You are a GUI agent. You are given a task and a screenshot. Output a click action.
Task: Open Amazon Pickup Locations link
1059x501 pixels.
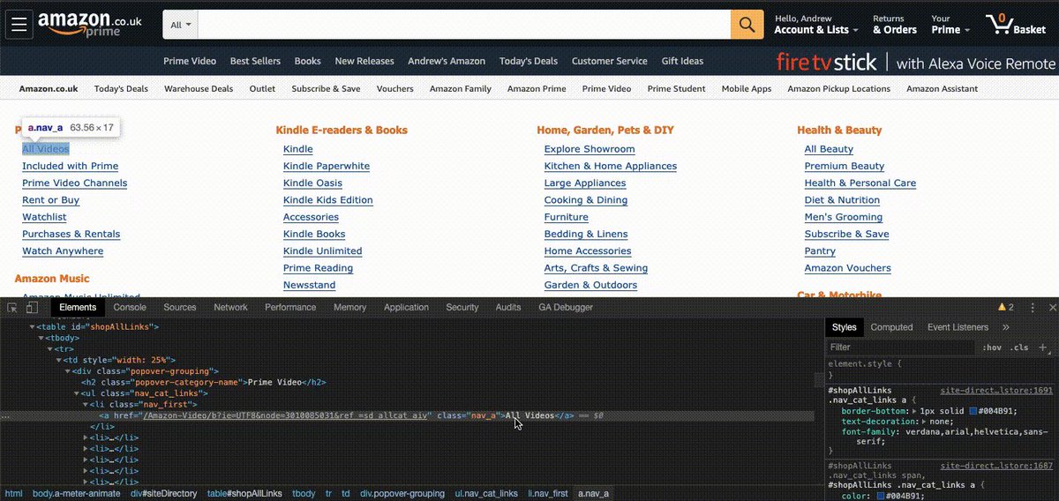[x=838, y=88]
